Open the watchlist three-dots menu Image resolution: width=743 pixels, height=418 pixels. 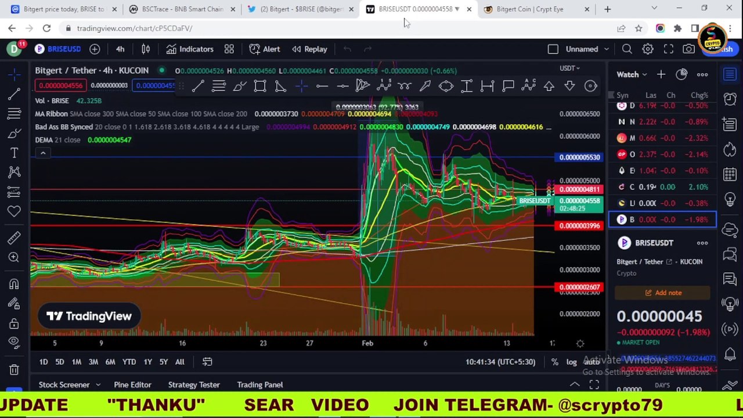[x=702, y=74]
